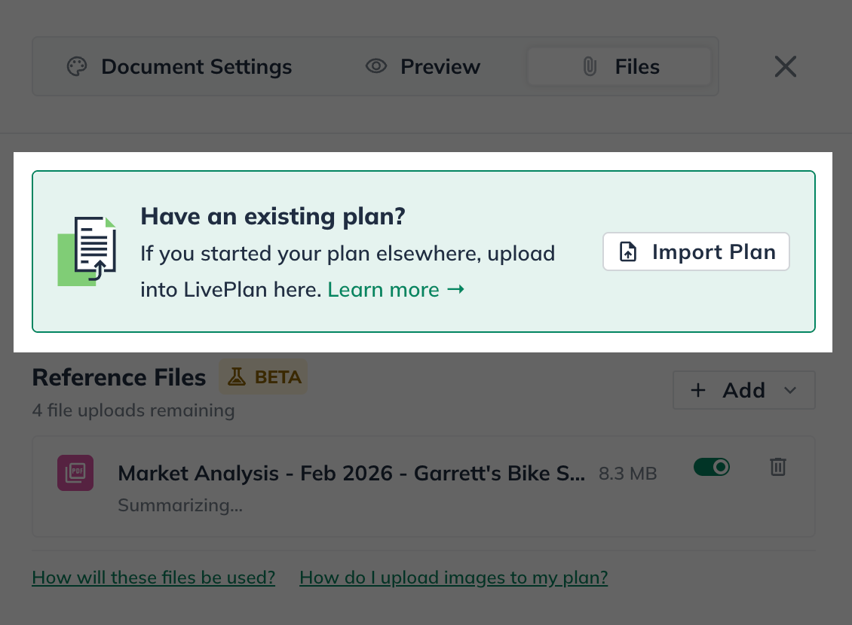
Task: Switch to the Preview tab
Action: click(423, 67)
